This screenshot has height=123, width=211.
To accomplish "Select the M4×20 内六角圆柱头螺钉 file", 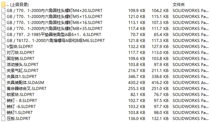I will click(x=54, y=10).
